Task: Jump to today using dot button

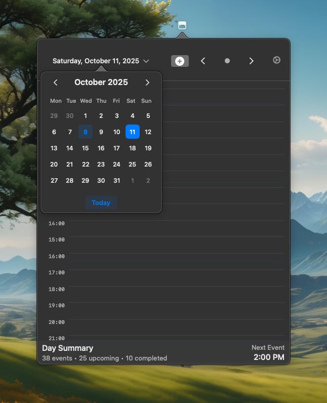Action: (x=227, y=61)
